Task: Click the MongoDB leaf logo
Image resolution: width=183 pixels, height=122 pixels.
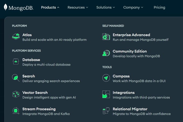Action: point(6,8)
